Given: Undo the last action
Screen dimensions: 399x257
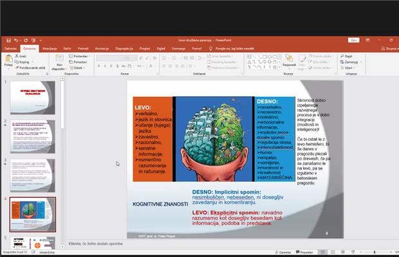Looking at the screenshot, I should pyautogui.click(x=16, y=40).
